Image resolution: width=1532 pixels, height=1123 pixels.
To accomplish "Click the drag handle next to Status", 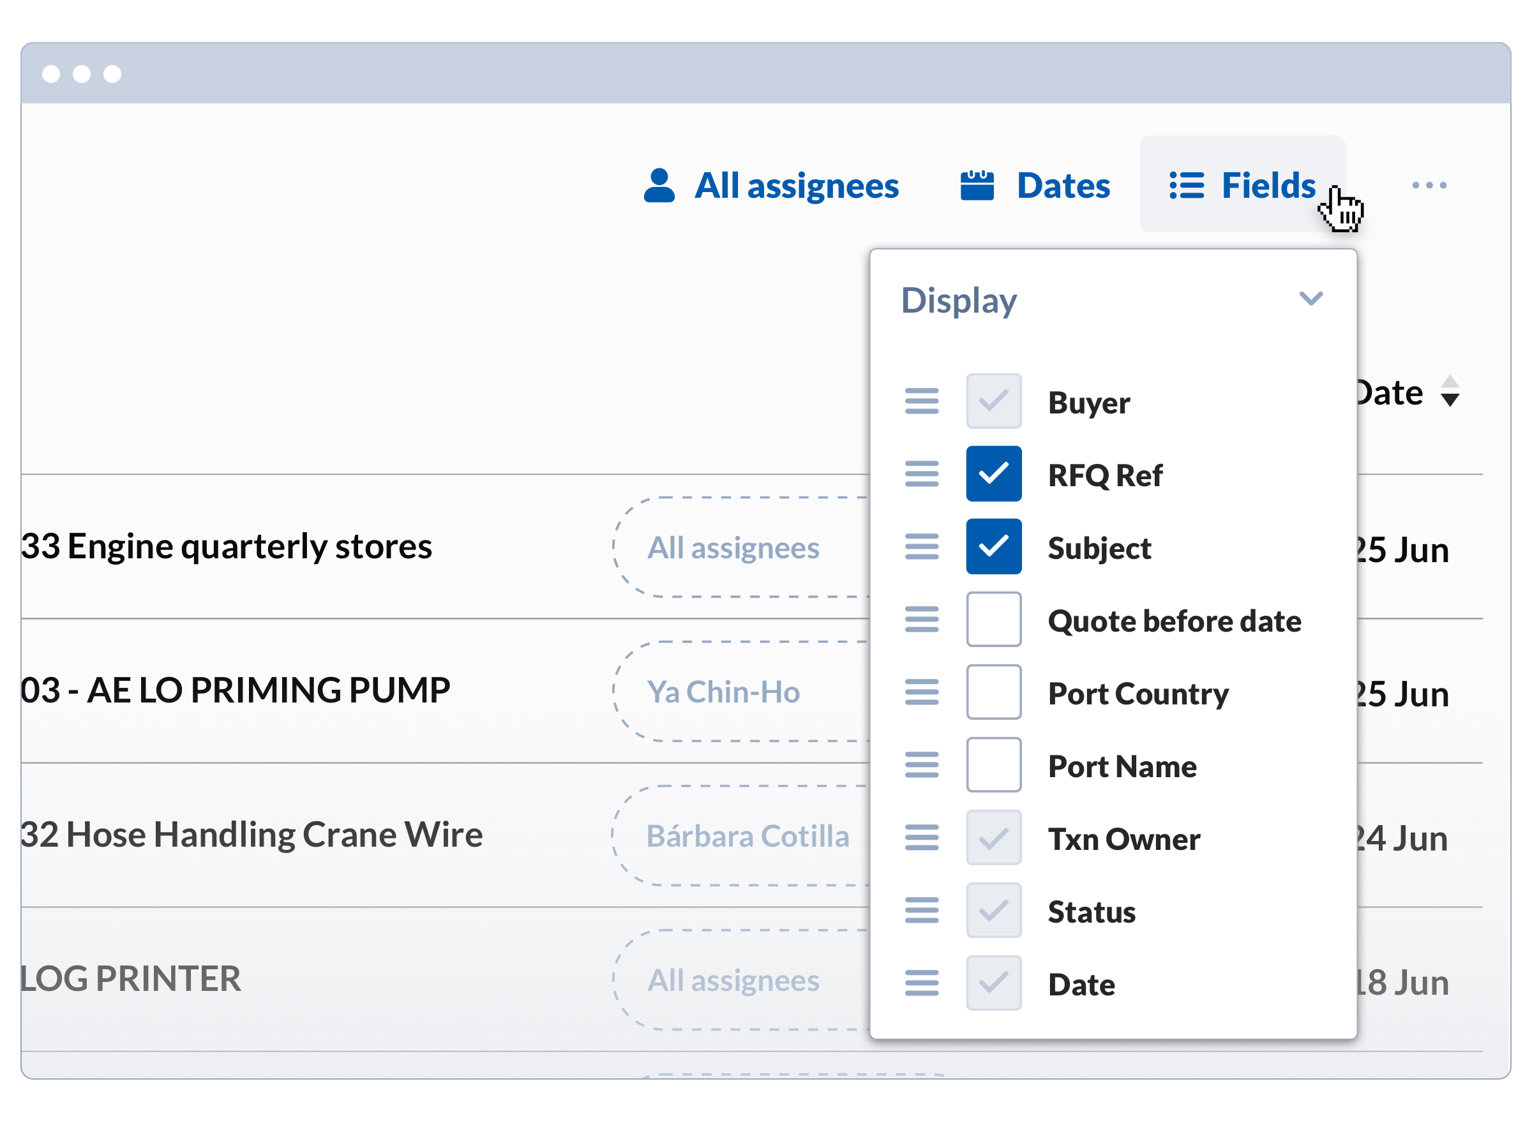I will tap(921, 911).
